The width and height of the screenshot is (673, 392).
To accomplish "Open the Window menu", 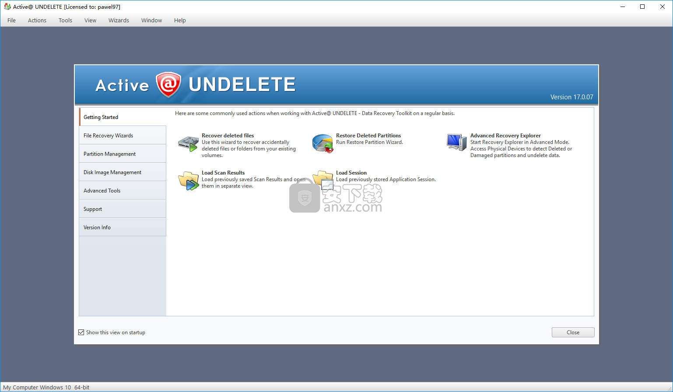I will pyautogui.click(x=152, y=20).
